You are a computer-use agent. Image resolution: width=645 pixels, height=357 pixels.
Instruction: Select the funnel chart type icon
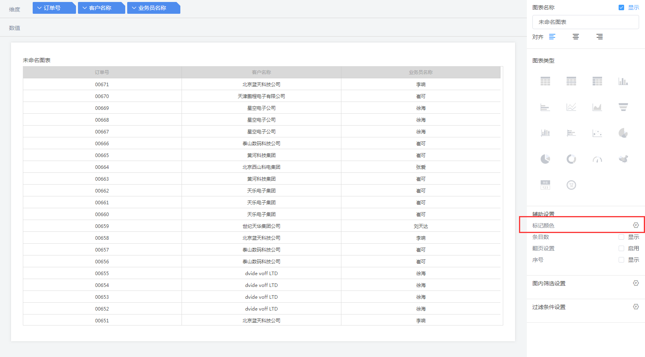click(x=623, y=107)
